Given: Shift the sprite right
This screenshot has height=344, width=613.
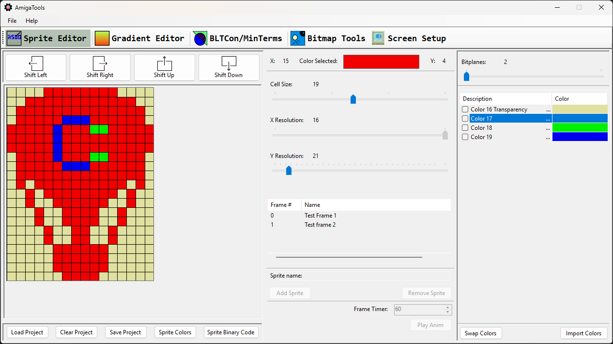Looking at the screenshot, I should [x=100, y=67].
